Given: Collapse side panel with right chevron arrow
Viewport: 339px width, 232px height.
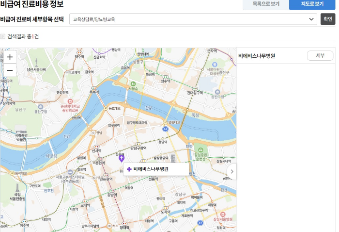Looking at the screenshot, I should (232, 171).
